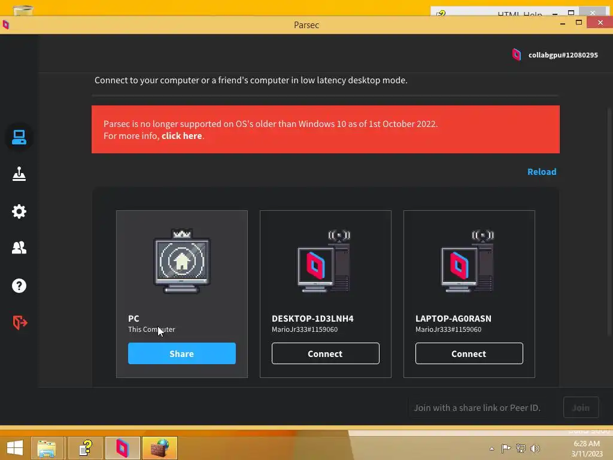Open File Explorer from the taskbar

point(47,448)
